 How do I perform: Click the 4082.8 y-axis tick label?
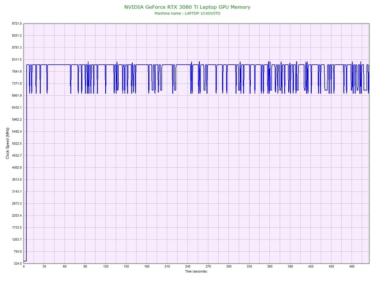(17, 167)
